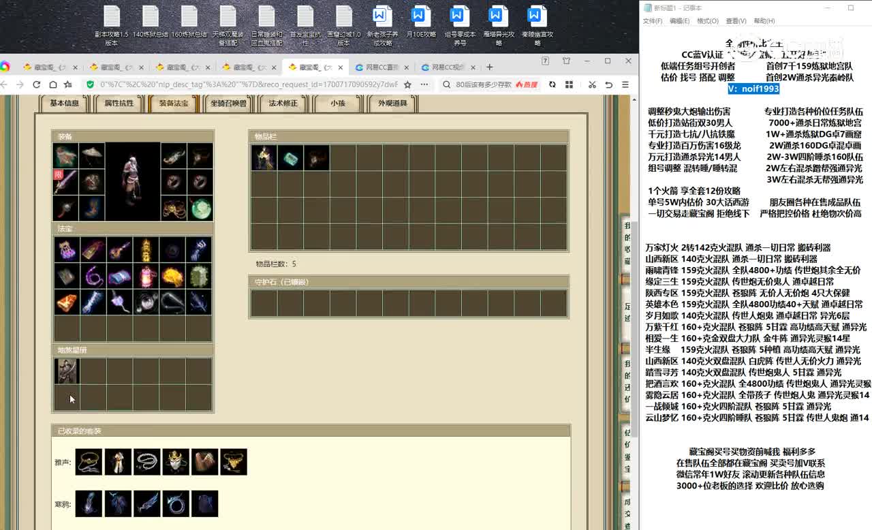Open the 文件(F) menu in Notepad

(653, 21)
